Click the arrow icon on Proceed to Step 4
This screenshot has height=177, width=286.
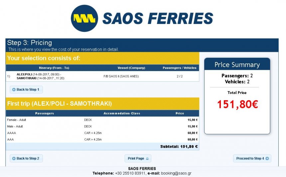pyautogui.click(x=267, y=158)
